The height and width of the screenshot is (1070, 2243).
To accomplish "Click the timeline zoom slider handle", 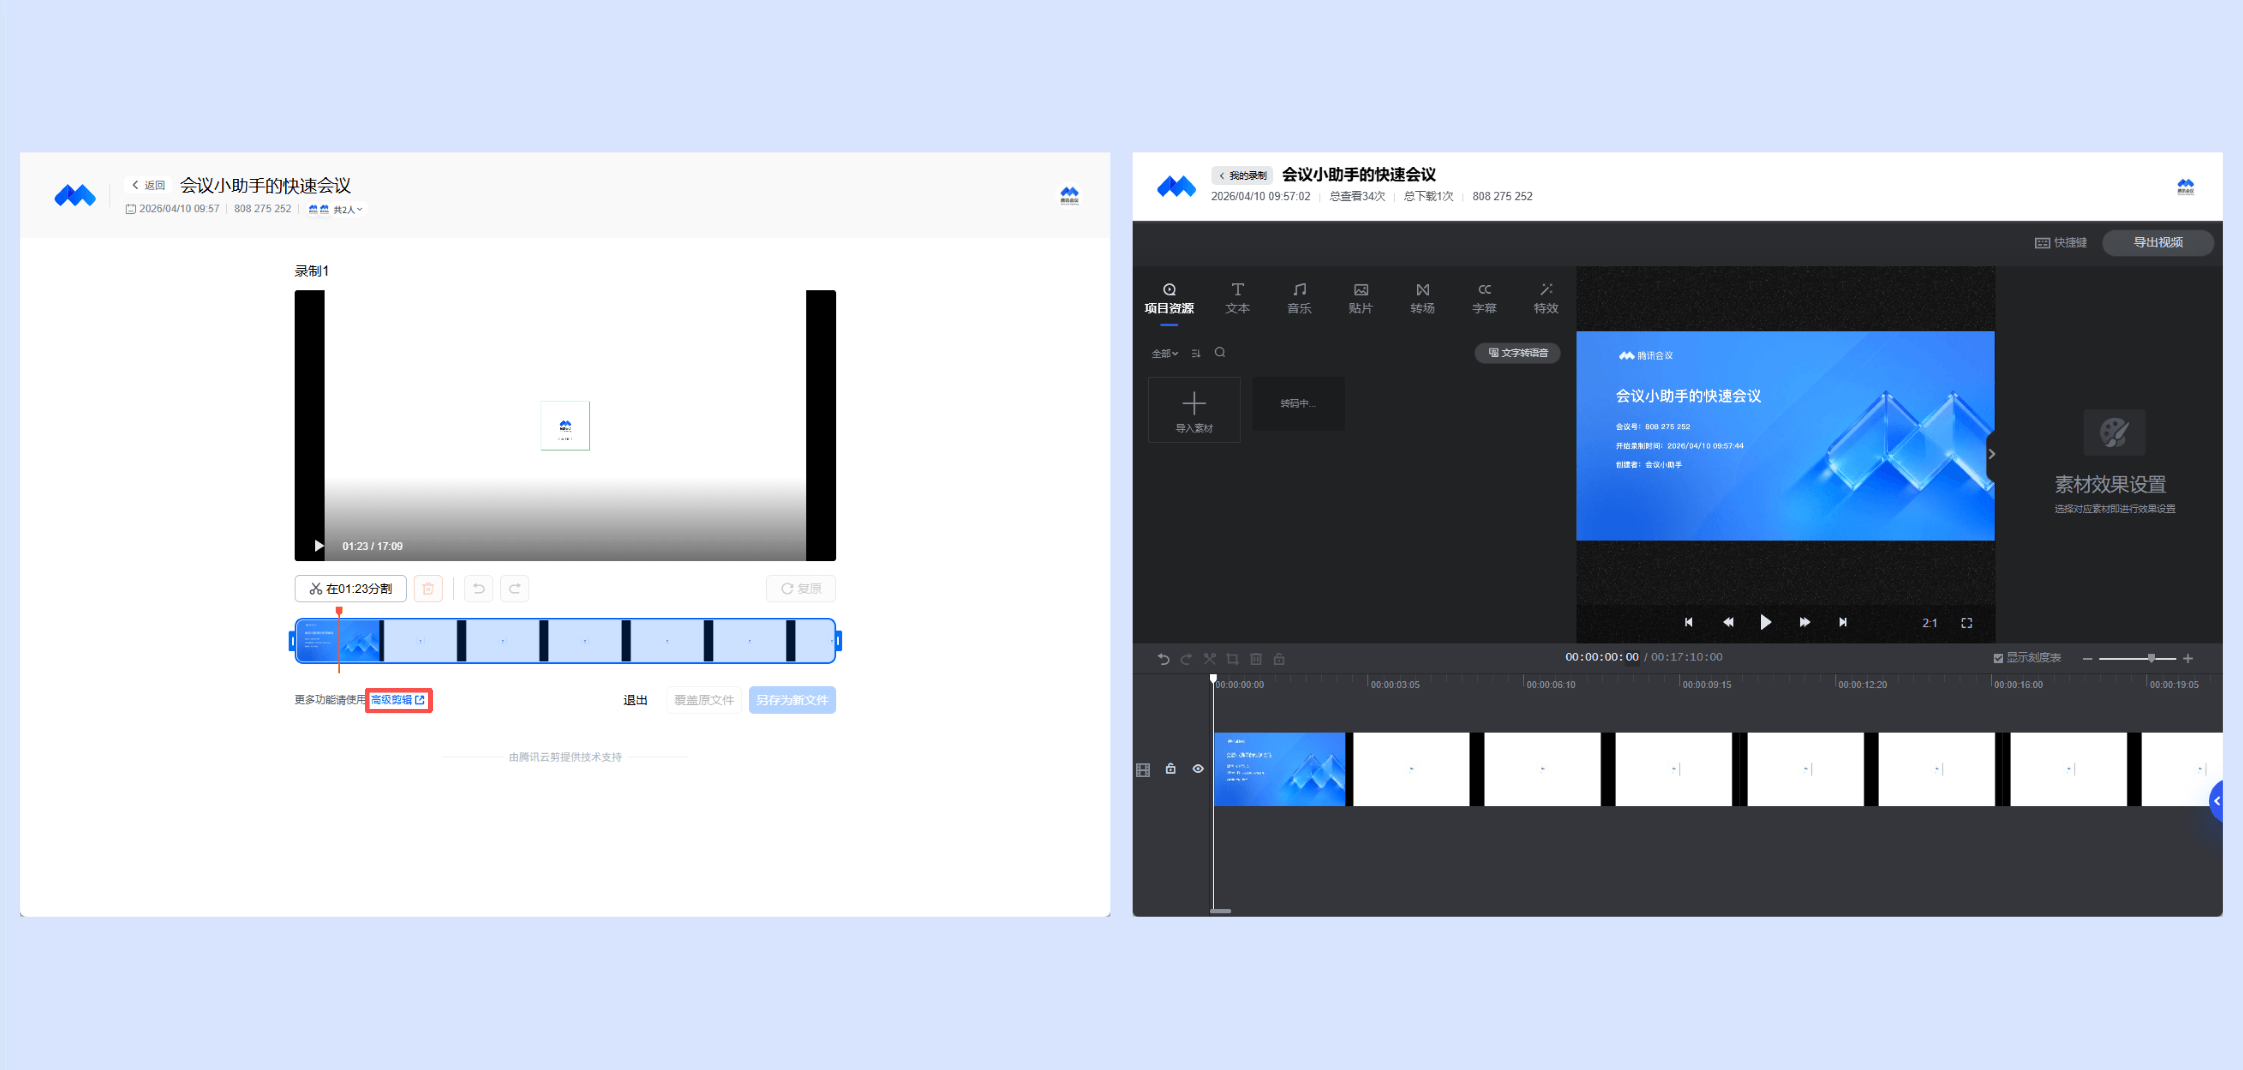I will (2151, 658).
